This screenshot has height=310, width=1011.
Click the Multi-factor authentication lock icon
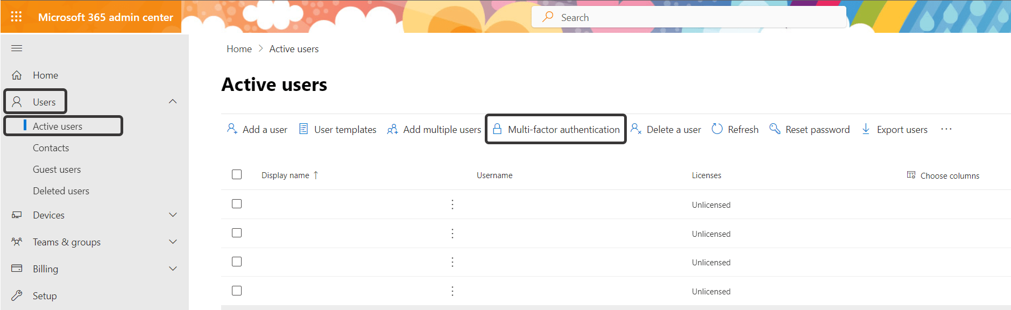[497, 129]
